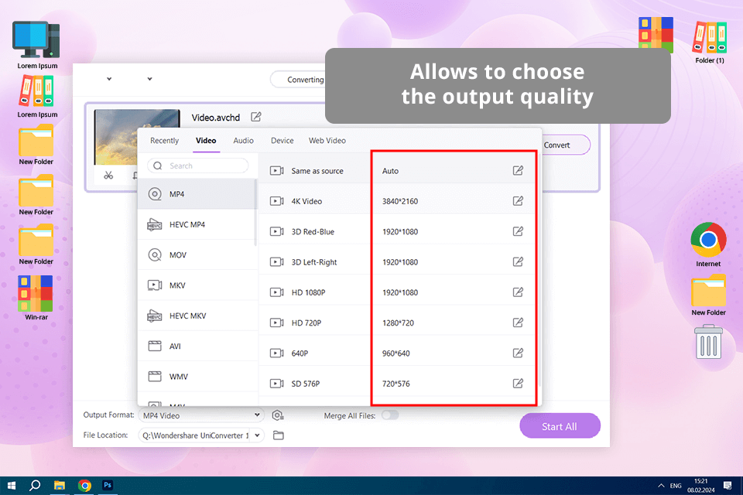Open Windows Start menu
Image resolution: width=743 pixels, height=495 pixels.
[x=12, y=486]
